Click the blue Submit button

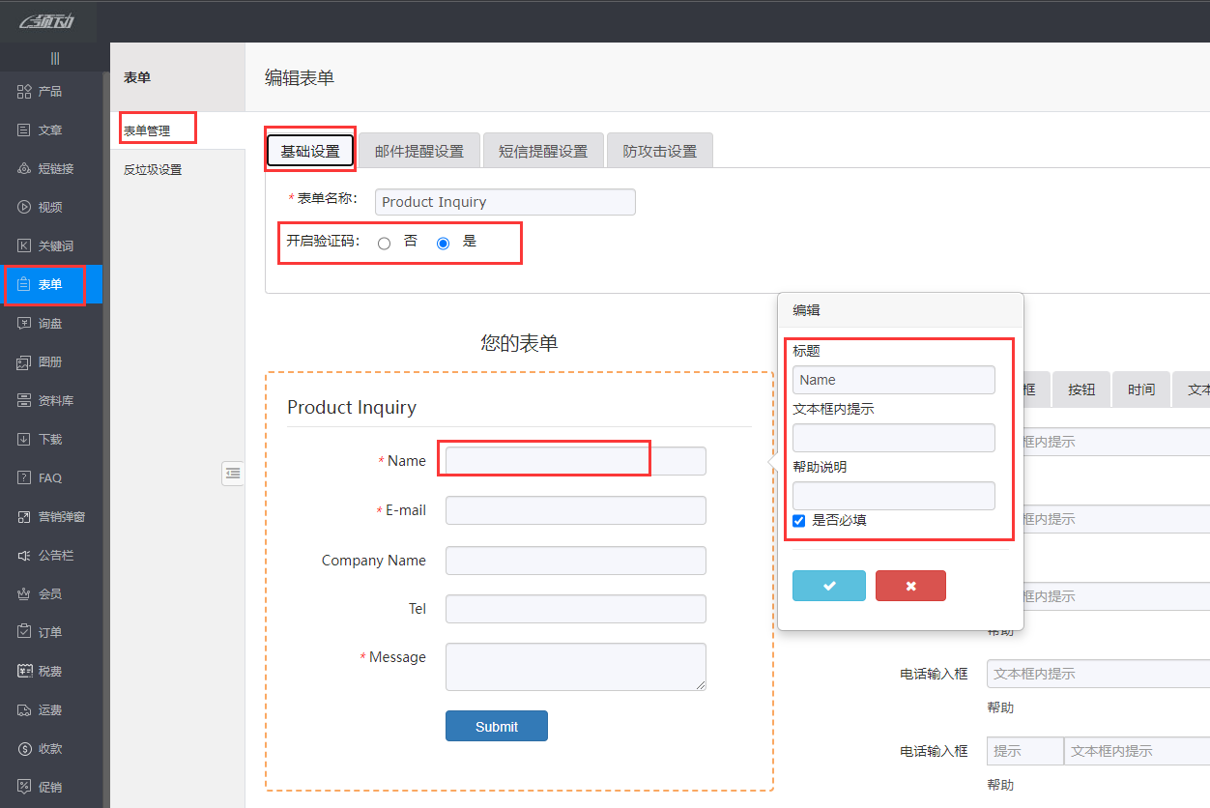[x=497, y=727]
